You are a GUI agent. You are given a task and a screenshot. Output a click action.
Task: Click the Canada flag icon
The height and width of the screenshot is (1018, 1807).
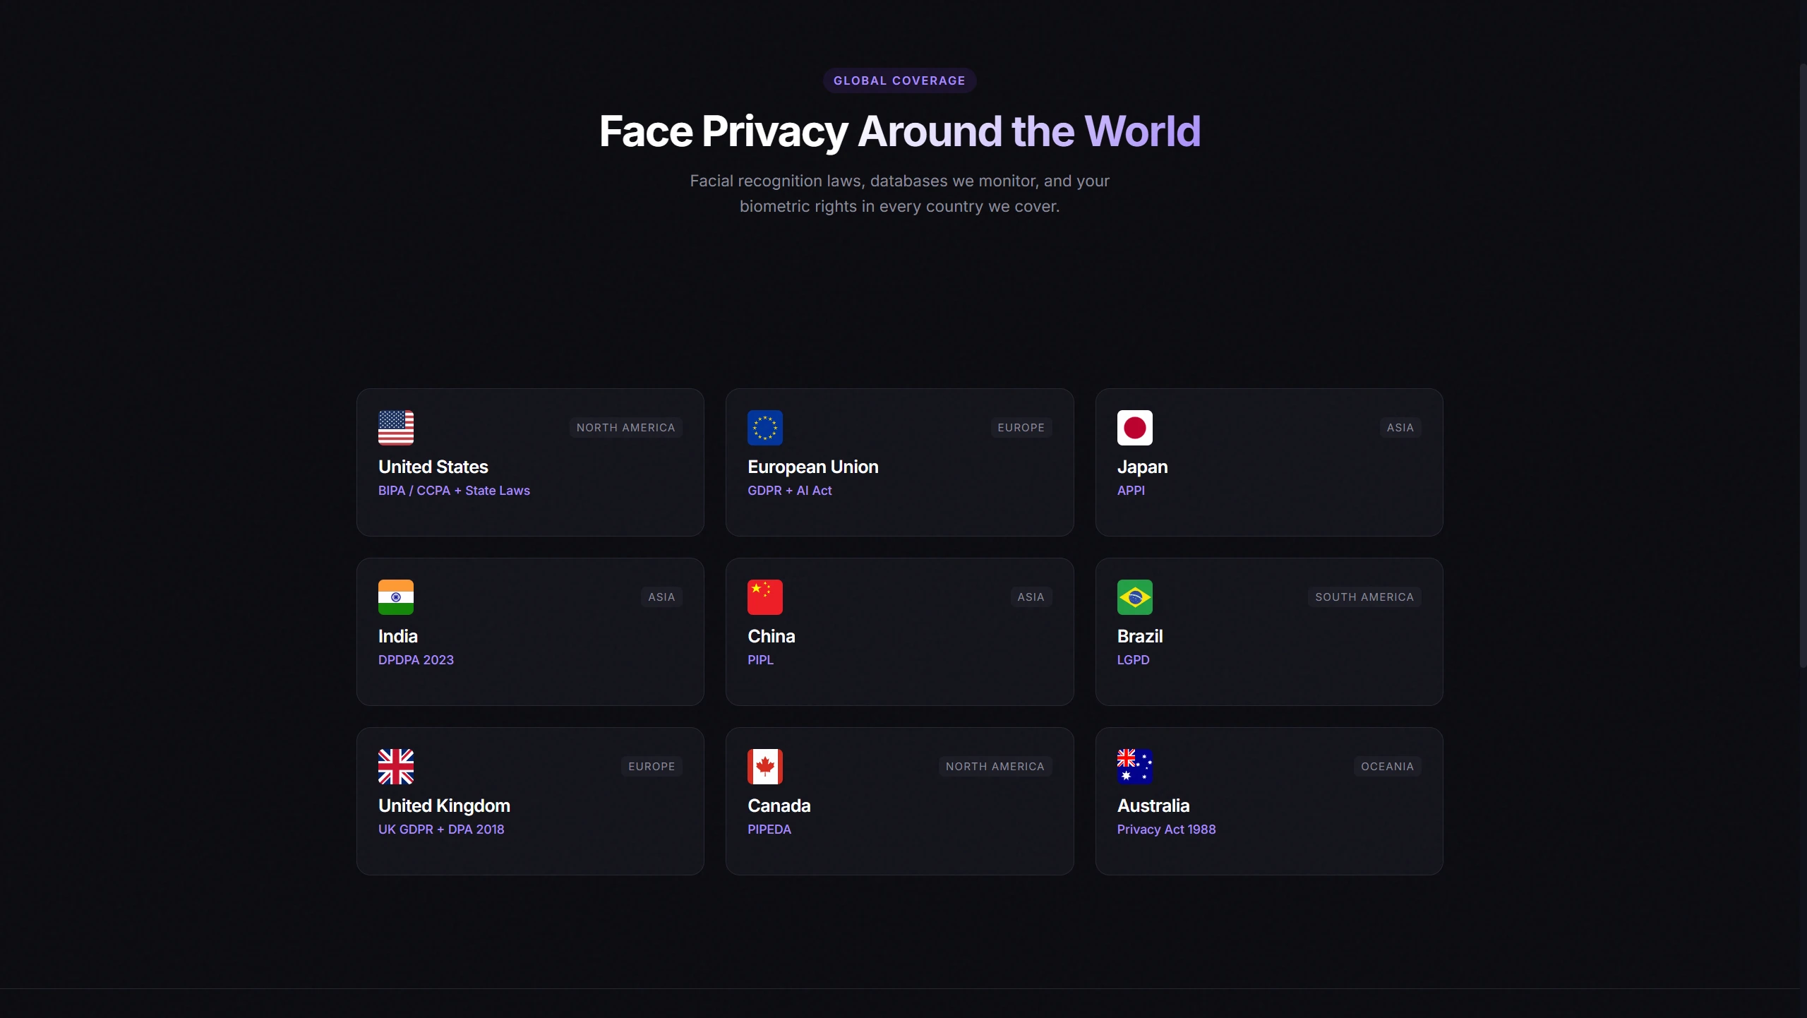pyautogui.click(x=764, y=767)
